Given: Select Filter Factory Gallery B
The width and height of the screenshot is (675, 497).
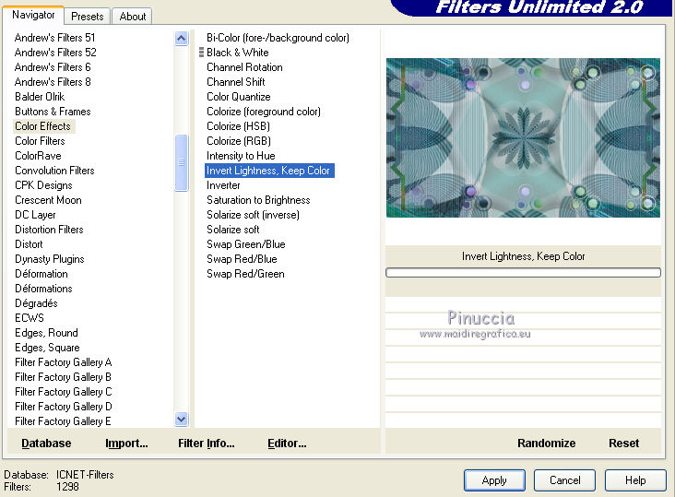Looking at the screenshot, I should pyautogui.click(x=64, y=377).
